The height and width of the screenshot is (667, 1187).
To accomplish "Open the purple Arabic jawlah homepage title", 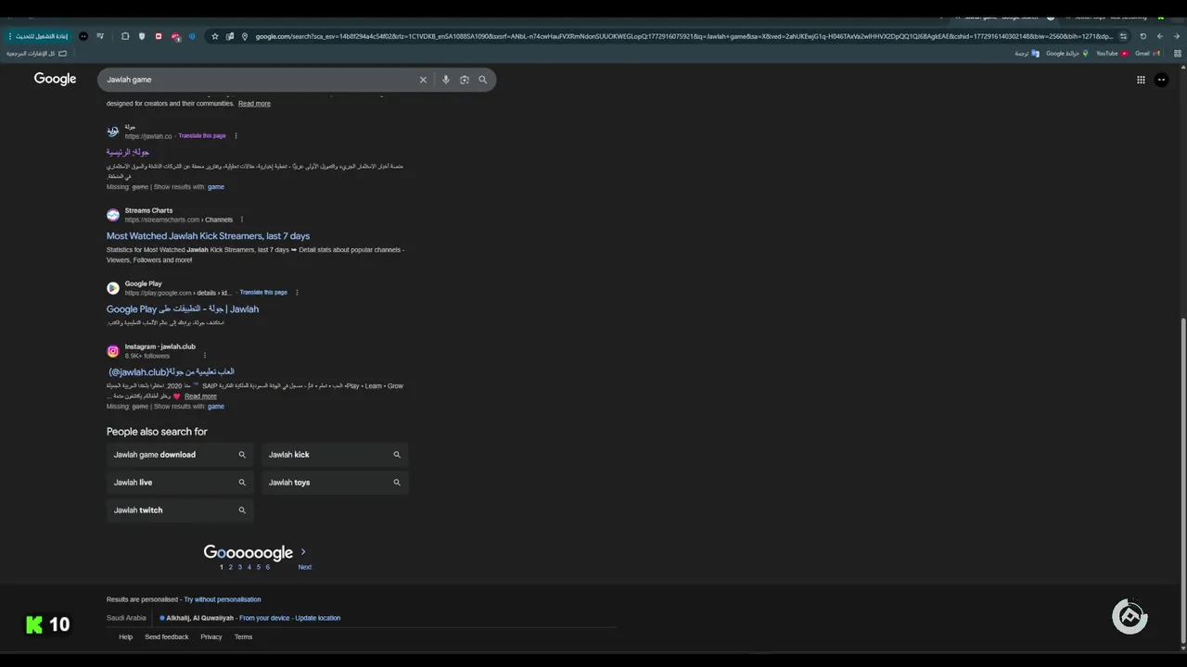I will click(x=128, y=152).
